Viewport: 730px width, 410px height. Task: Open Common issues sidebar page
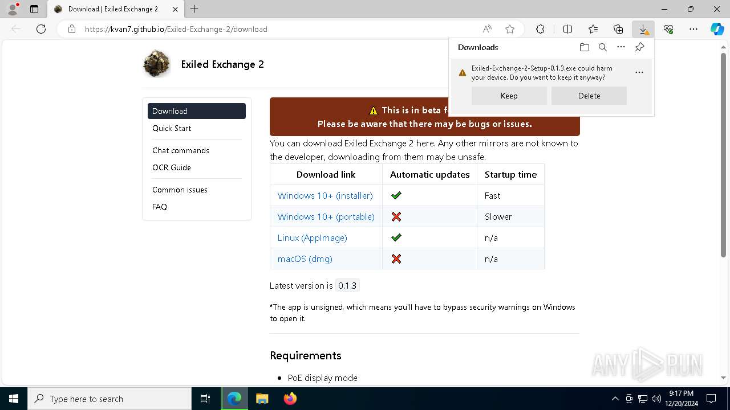point(180,190)
